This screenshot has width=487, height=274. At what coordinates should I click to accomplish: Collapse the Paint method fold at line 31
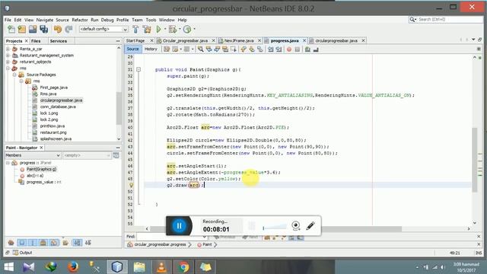point(138,69)
